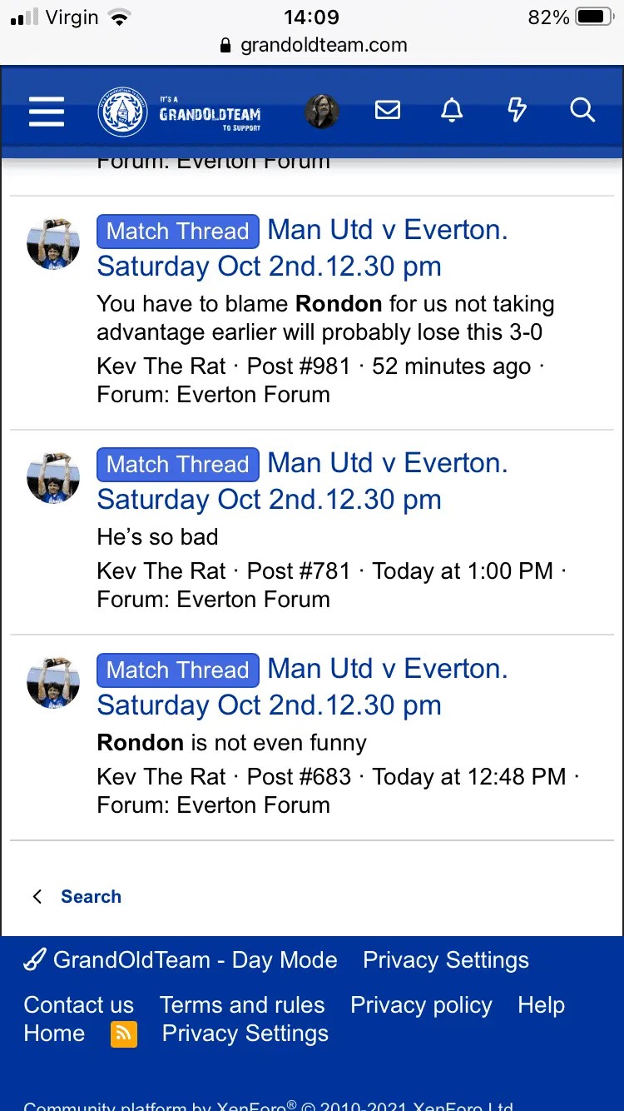Open the user account avatar menu
This screenshot has height=1111, width=624.
click(x=322, y=111)
